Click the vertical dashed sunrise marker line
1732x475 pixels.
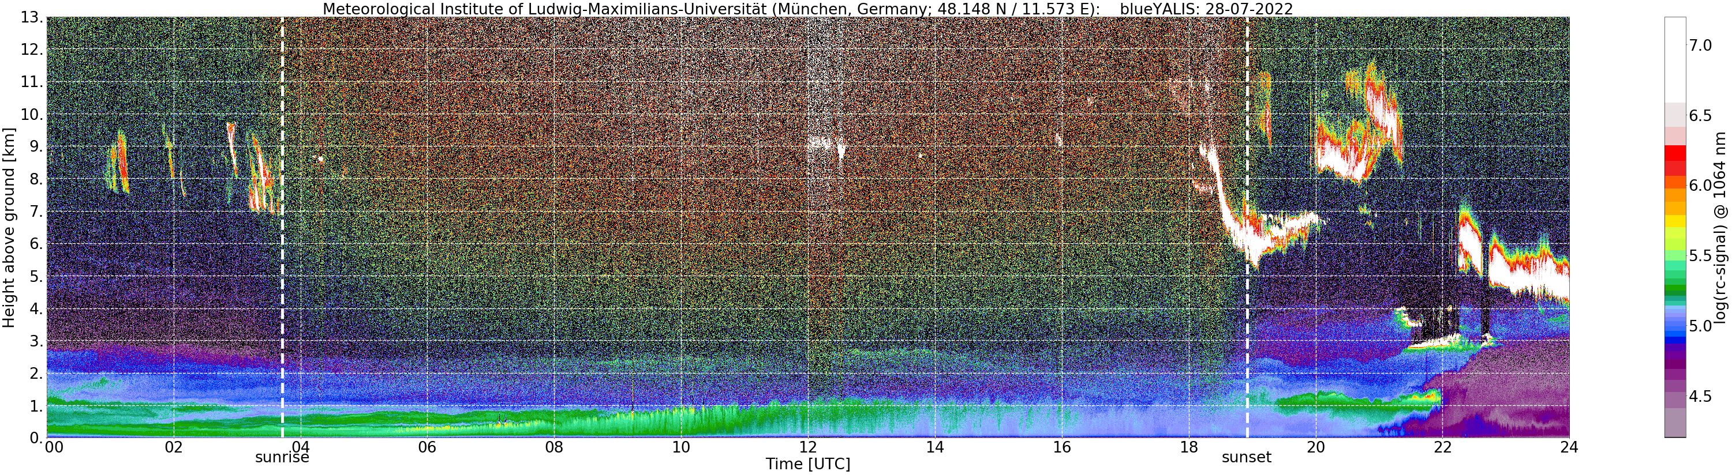click(x=282, y=228)
